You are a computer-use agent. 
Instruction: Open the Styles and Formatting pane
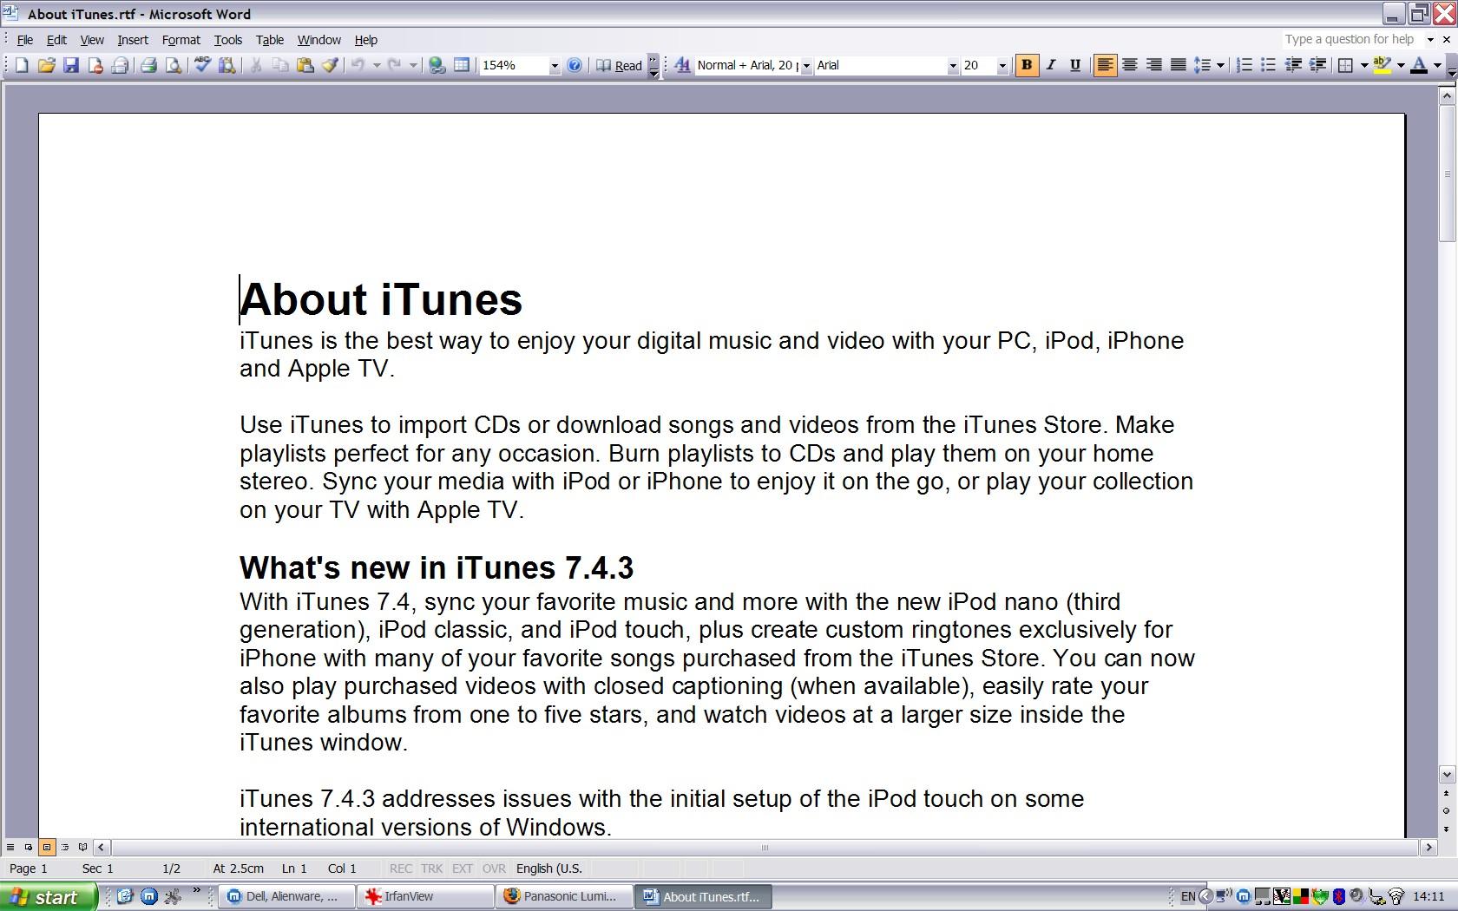[x=682, y=65]
